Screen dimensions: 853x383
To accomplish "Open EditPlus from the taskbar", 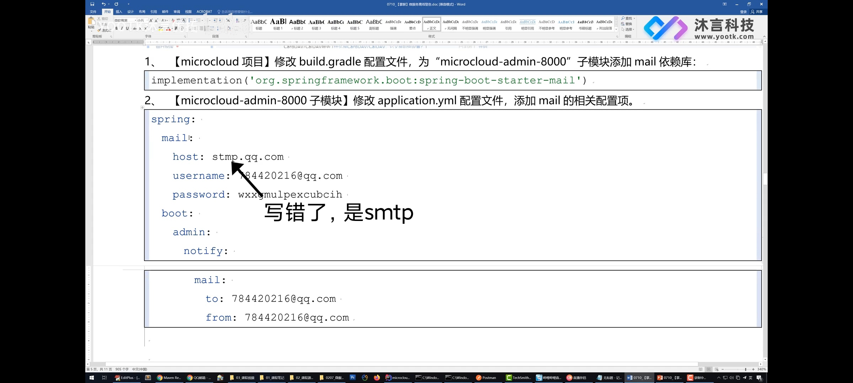I will [127, 378].
